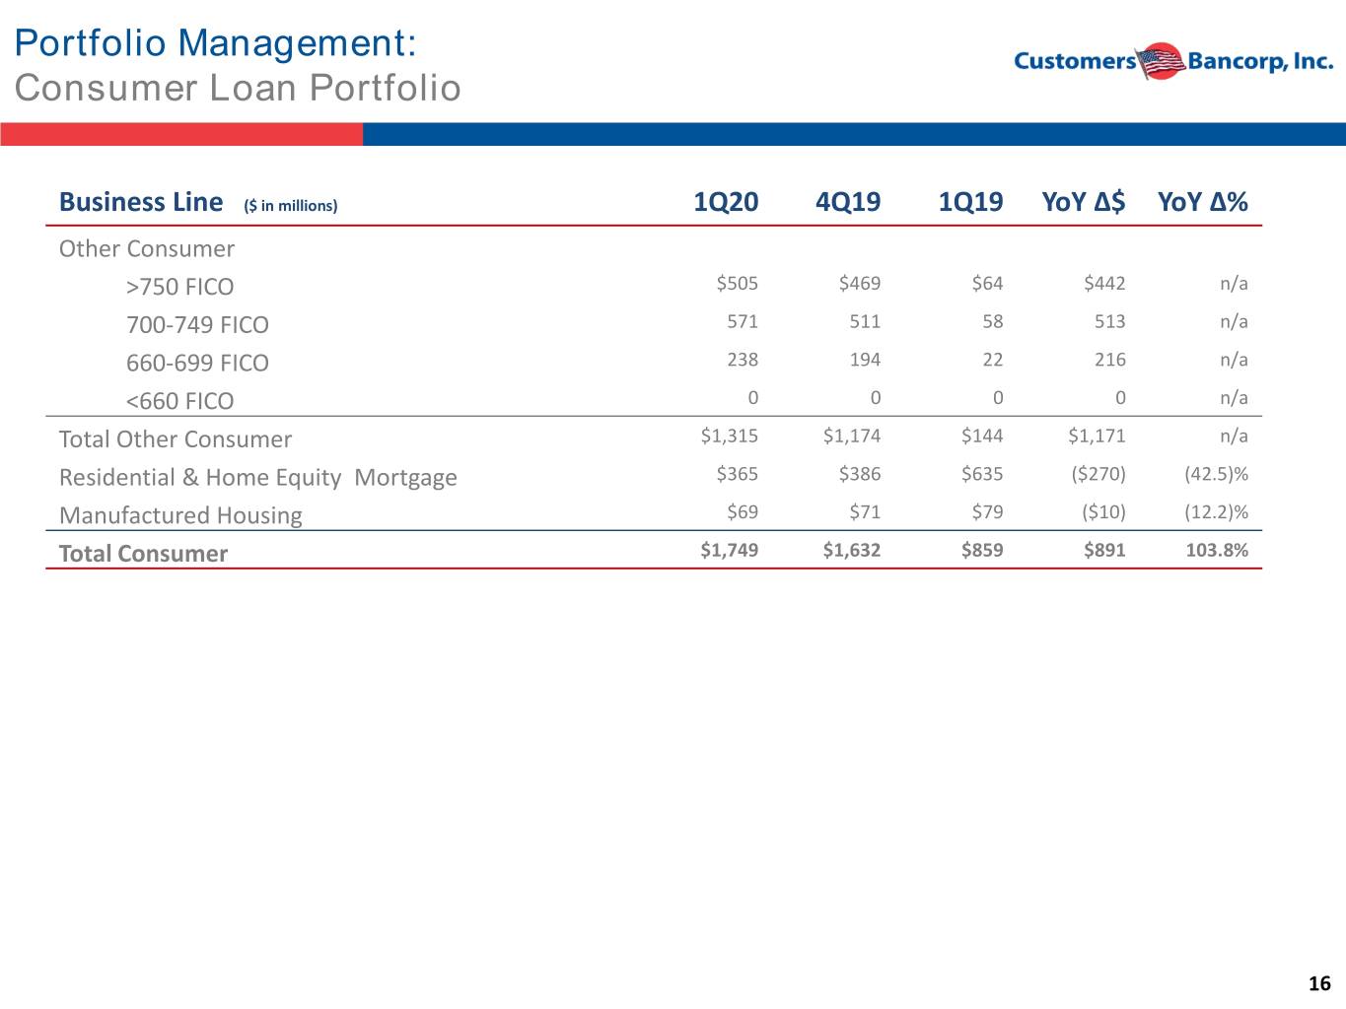Click the 1Q20 column header

click(x=726, y=202)
